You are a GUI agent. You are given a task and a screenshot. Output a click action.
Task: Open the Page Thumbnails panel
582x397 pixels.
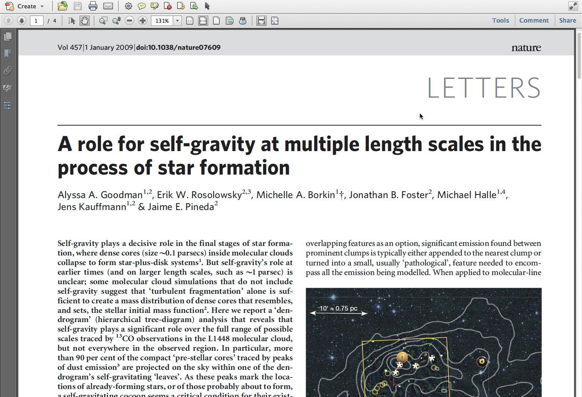pos(8,37)
